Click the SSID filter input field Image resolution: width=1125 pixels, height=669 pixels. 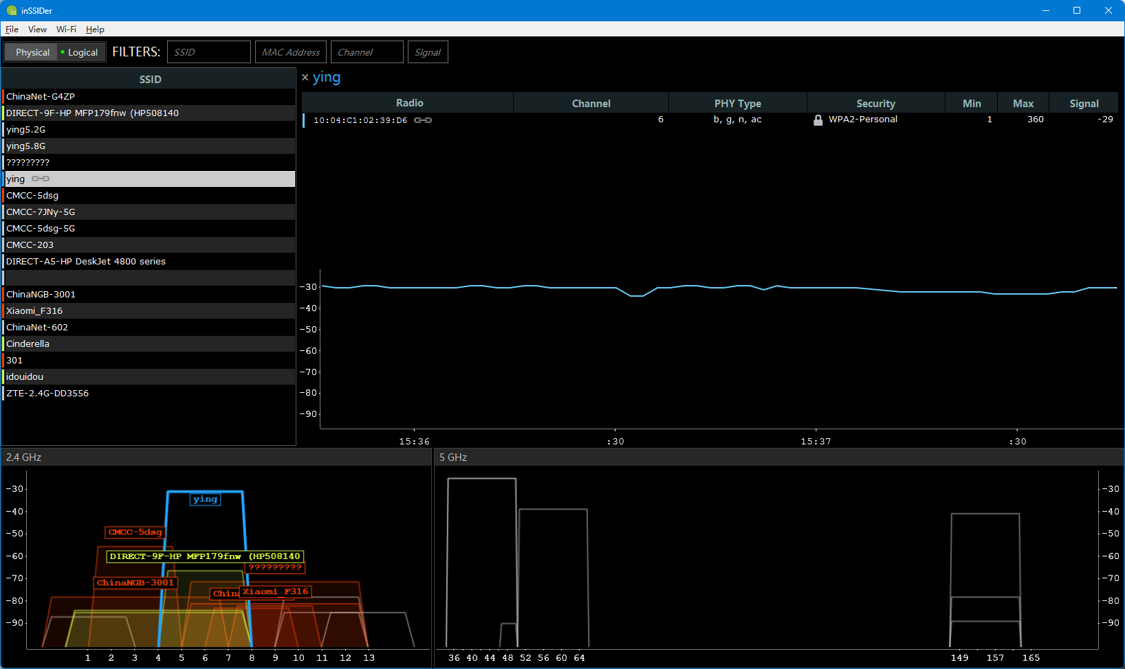[x=208, y=52]
